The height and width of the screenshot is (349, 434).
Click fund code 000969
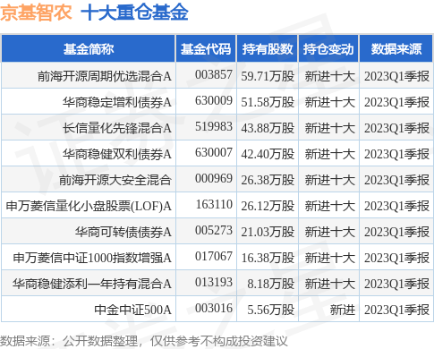(x=214, y=178)
